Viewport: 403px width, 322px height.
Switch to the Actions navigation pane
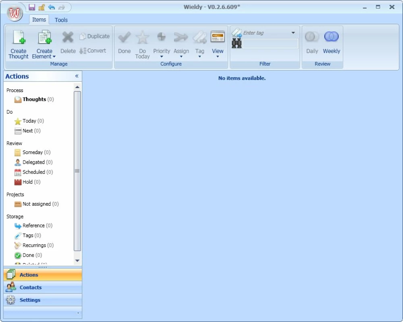tap(43, 275)
